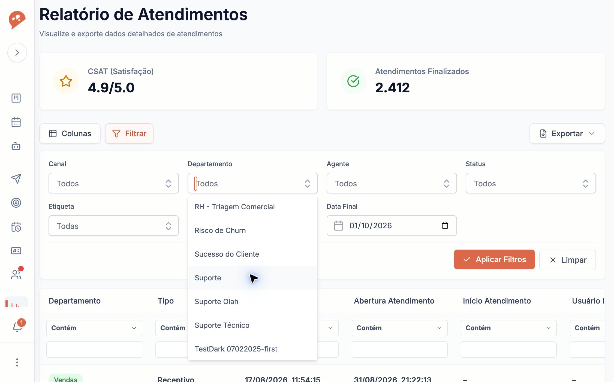The height and width of the screenshot is (382, 614).
Task: Open the scheduled calendar clock icon
Action: coord(16,227)
